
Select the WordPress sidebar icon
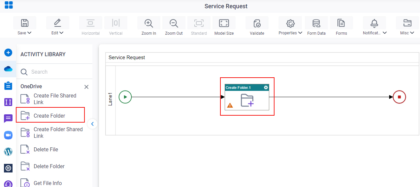(8, 152)
